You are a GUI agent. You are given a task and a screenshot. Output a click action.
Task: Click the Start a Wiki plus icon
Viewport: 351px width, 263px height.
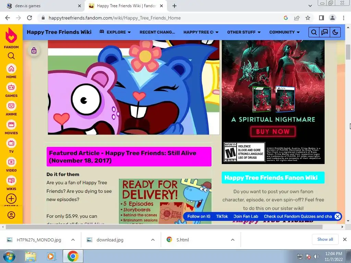point(11,199)
